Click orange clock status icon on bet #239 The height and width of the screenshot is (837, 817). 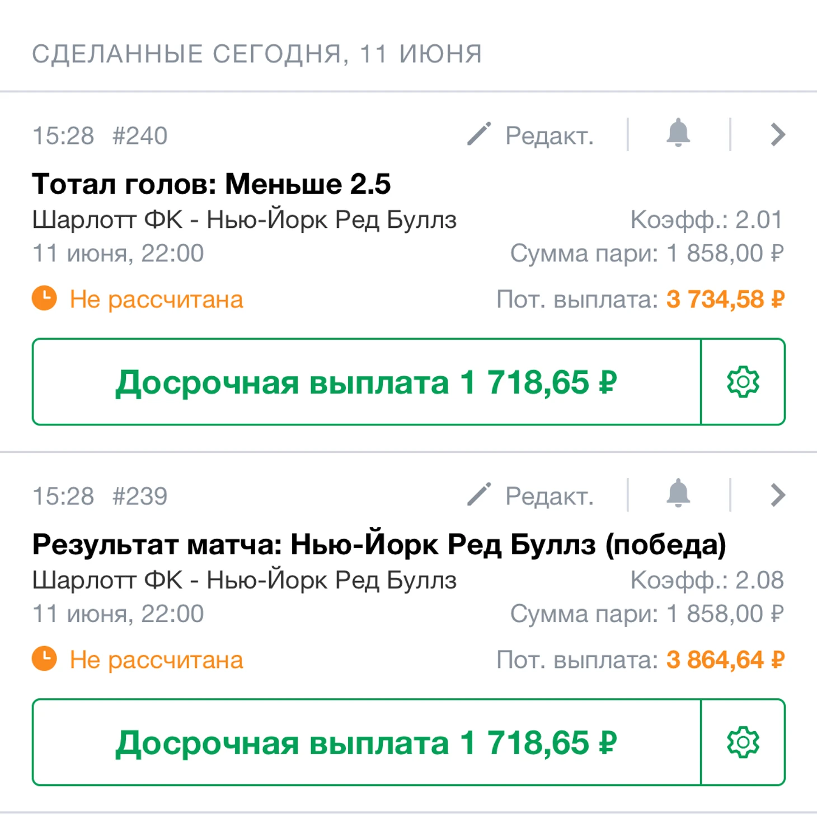point(44,659)
